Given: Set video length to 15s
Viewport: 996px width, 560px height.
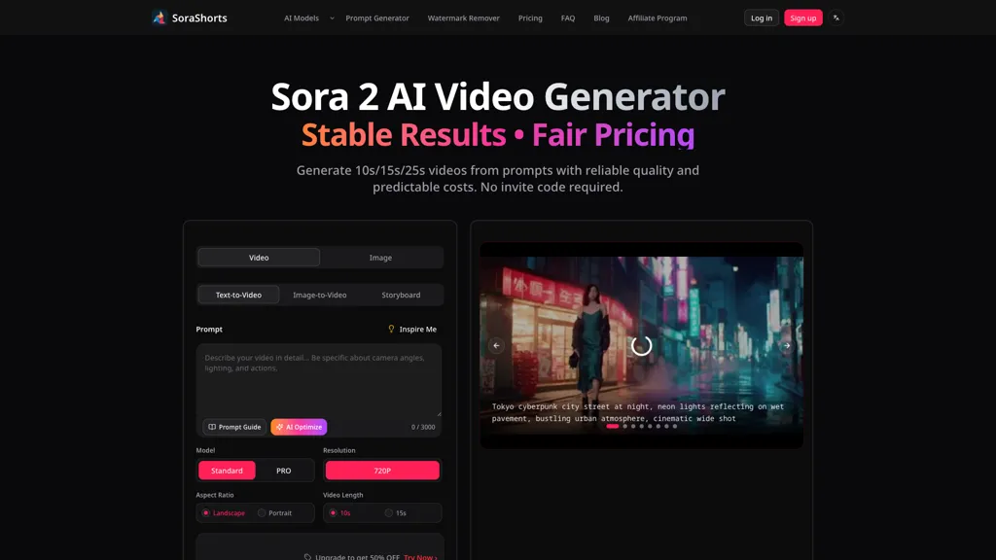Looking at the screenshot, I should click(395, 513).
